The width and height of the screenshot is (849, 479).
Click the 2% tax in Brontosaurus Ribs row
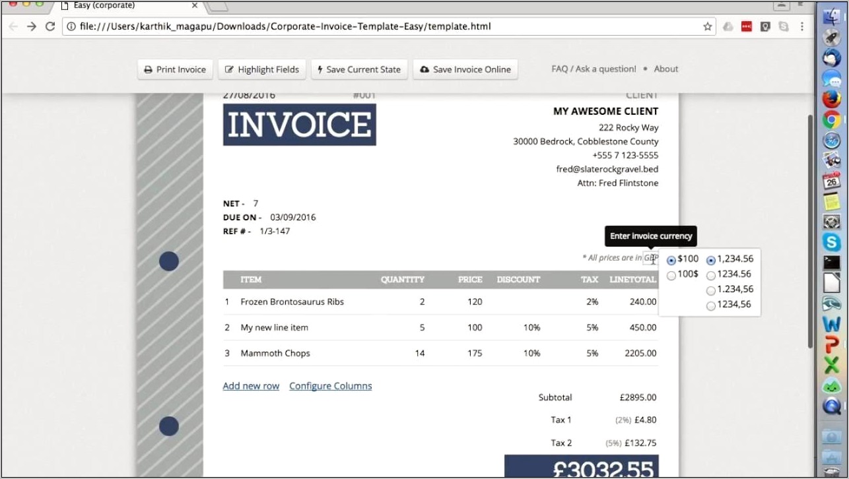[592, 302]
